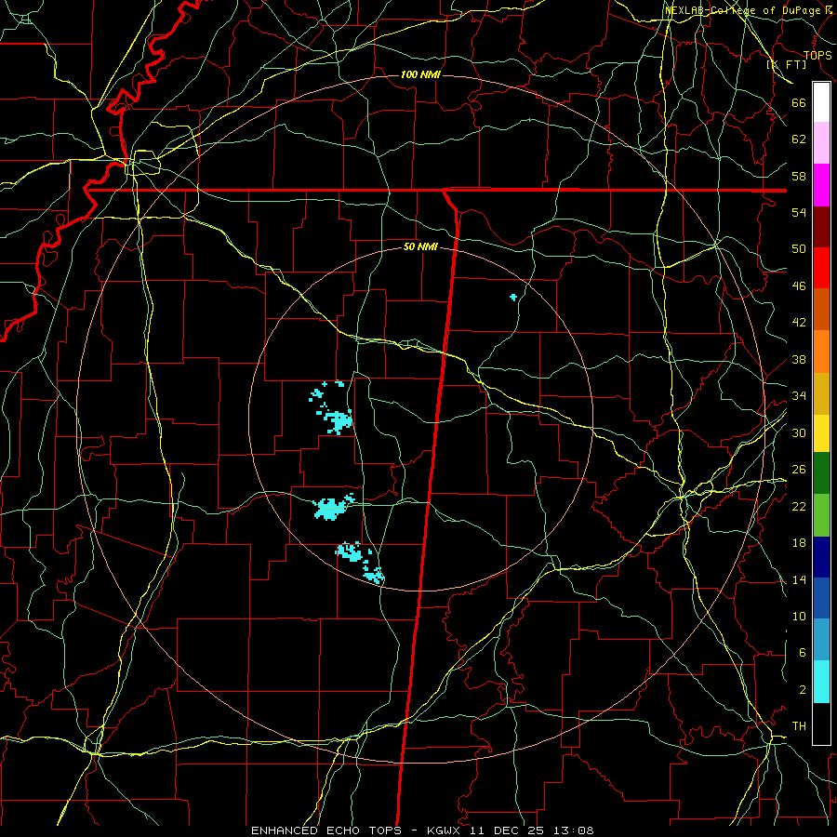The height and width of the screenshot is (837, 837).
Task: Click the legend value '6'
Action: tap(803, 653)
